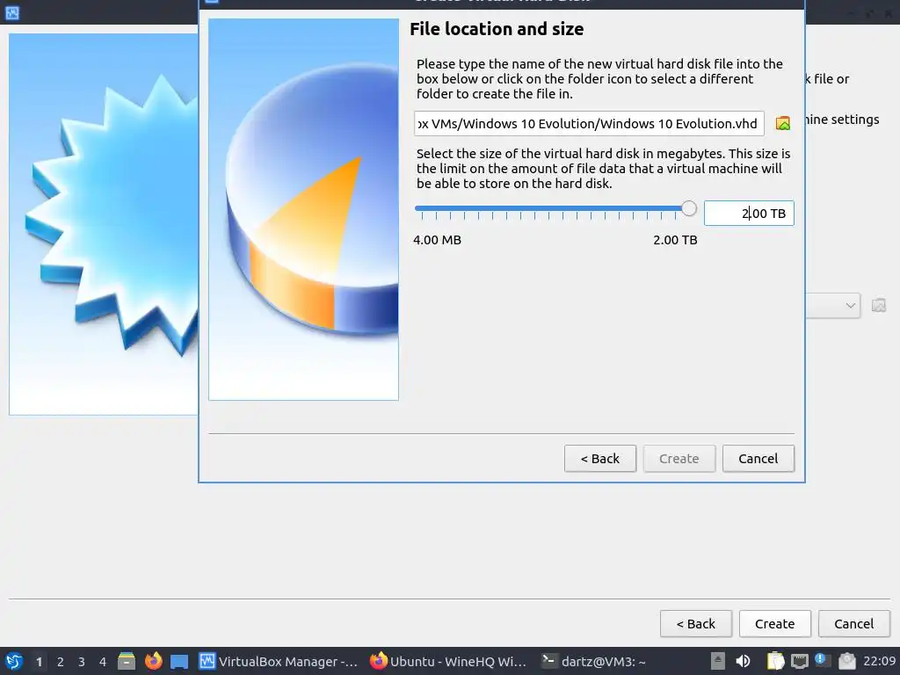Switch to the dartz@VM3 terminal taskbar entry
The height and width of the screenshot is (675, 900).
coord(594,661)
